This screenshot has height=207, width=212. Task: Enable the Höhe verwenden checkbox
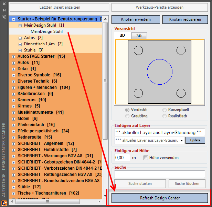click(146, 158)
